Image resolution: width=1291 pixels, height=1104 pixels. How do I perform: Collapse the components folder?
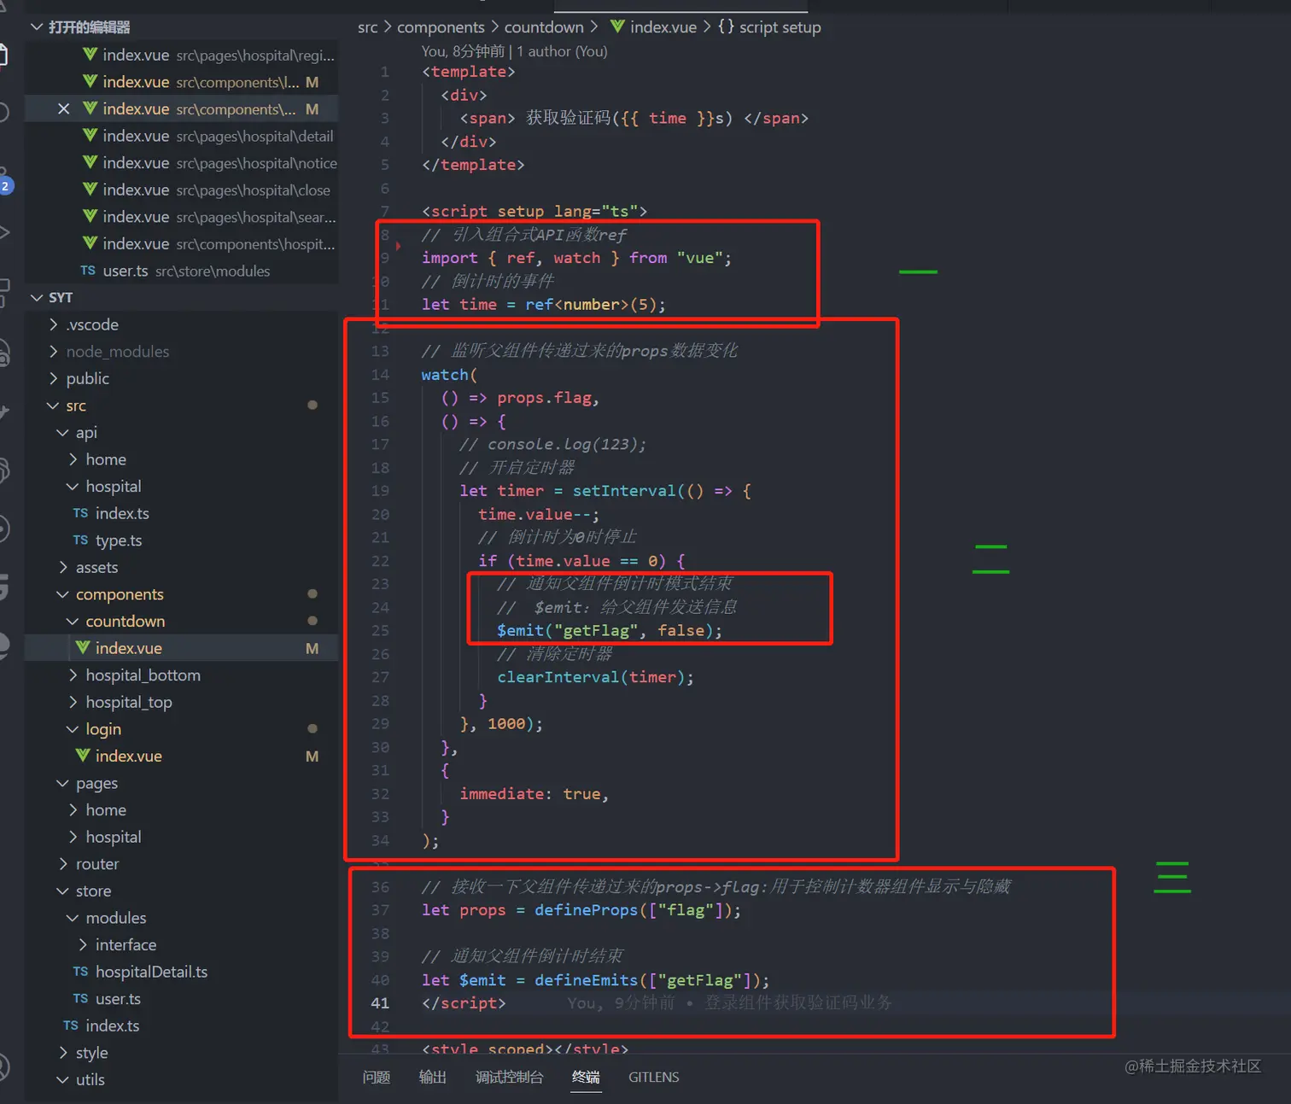coord(62,594)
